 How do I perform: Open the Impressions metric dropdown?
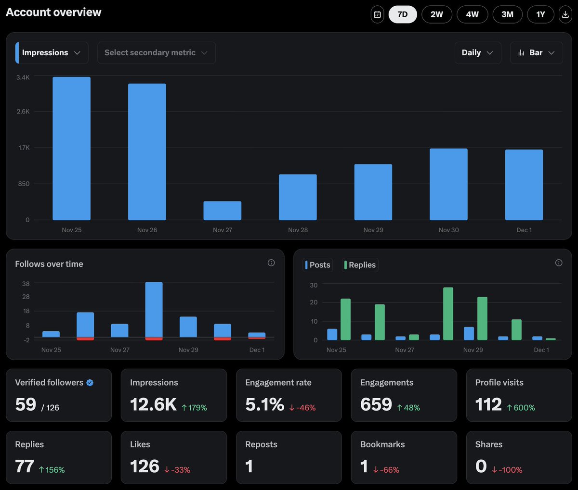tap(51, 52)
